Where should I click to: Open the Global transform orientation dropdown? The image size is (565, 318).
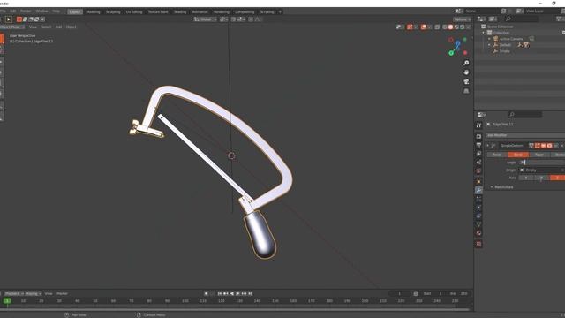pos(206,19)
